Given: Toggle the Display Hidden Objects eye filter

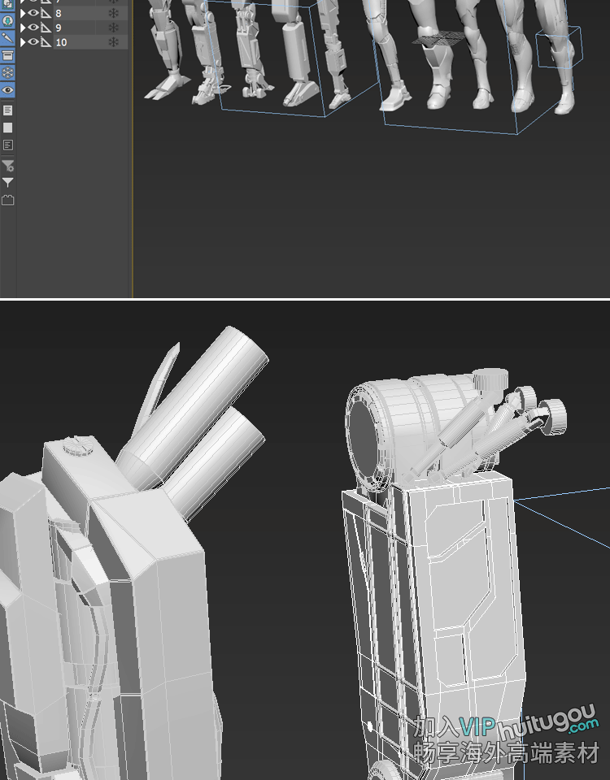Looking at the screenshot, I should (7, 90).
